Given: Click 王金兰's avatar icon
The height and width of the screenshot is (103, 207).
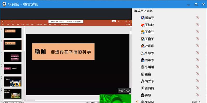Looking at the screenshot, I should coord(143,32).
